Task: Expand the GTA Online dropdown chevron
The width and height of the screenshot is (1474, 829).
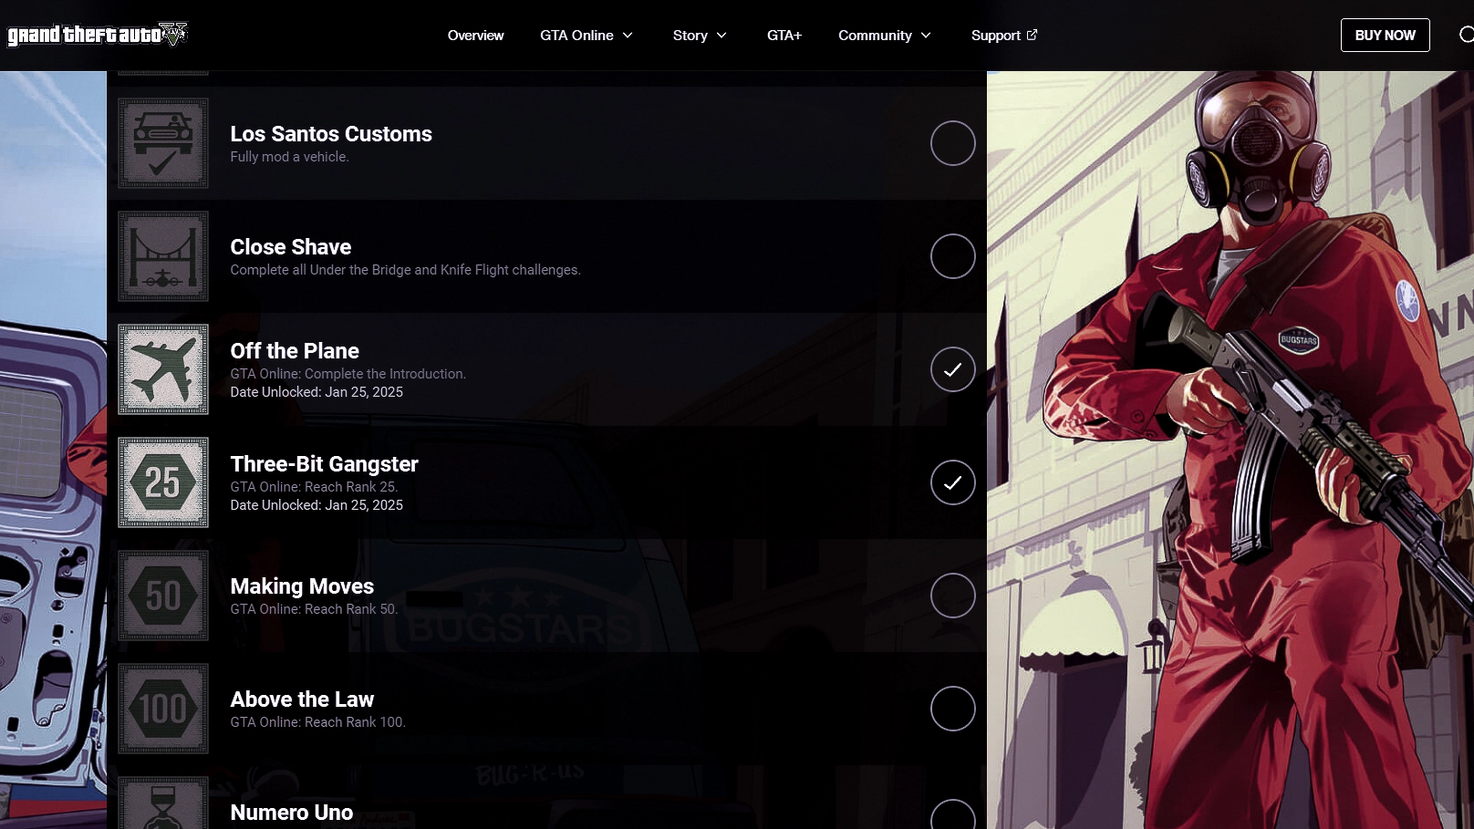Action: [628, 36]
